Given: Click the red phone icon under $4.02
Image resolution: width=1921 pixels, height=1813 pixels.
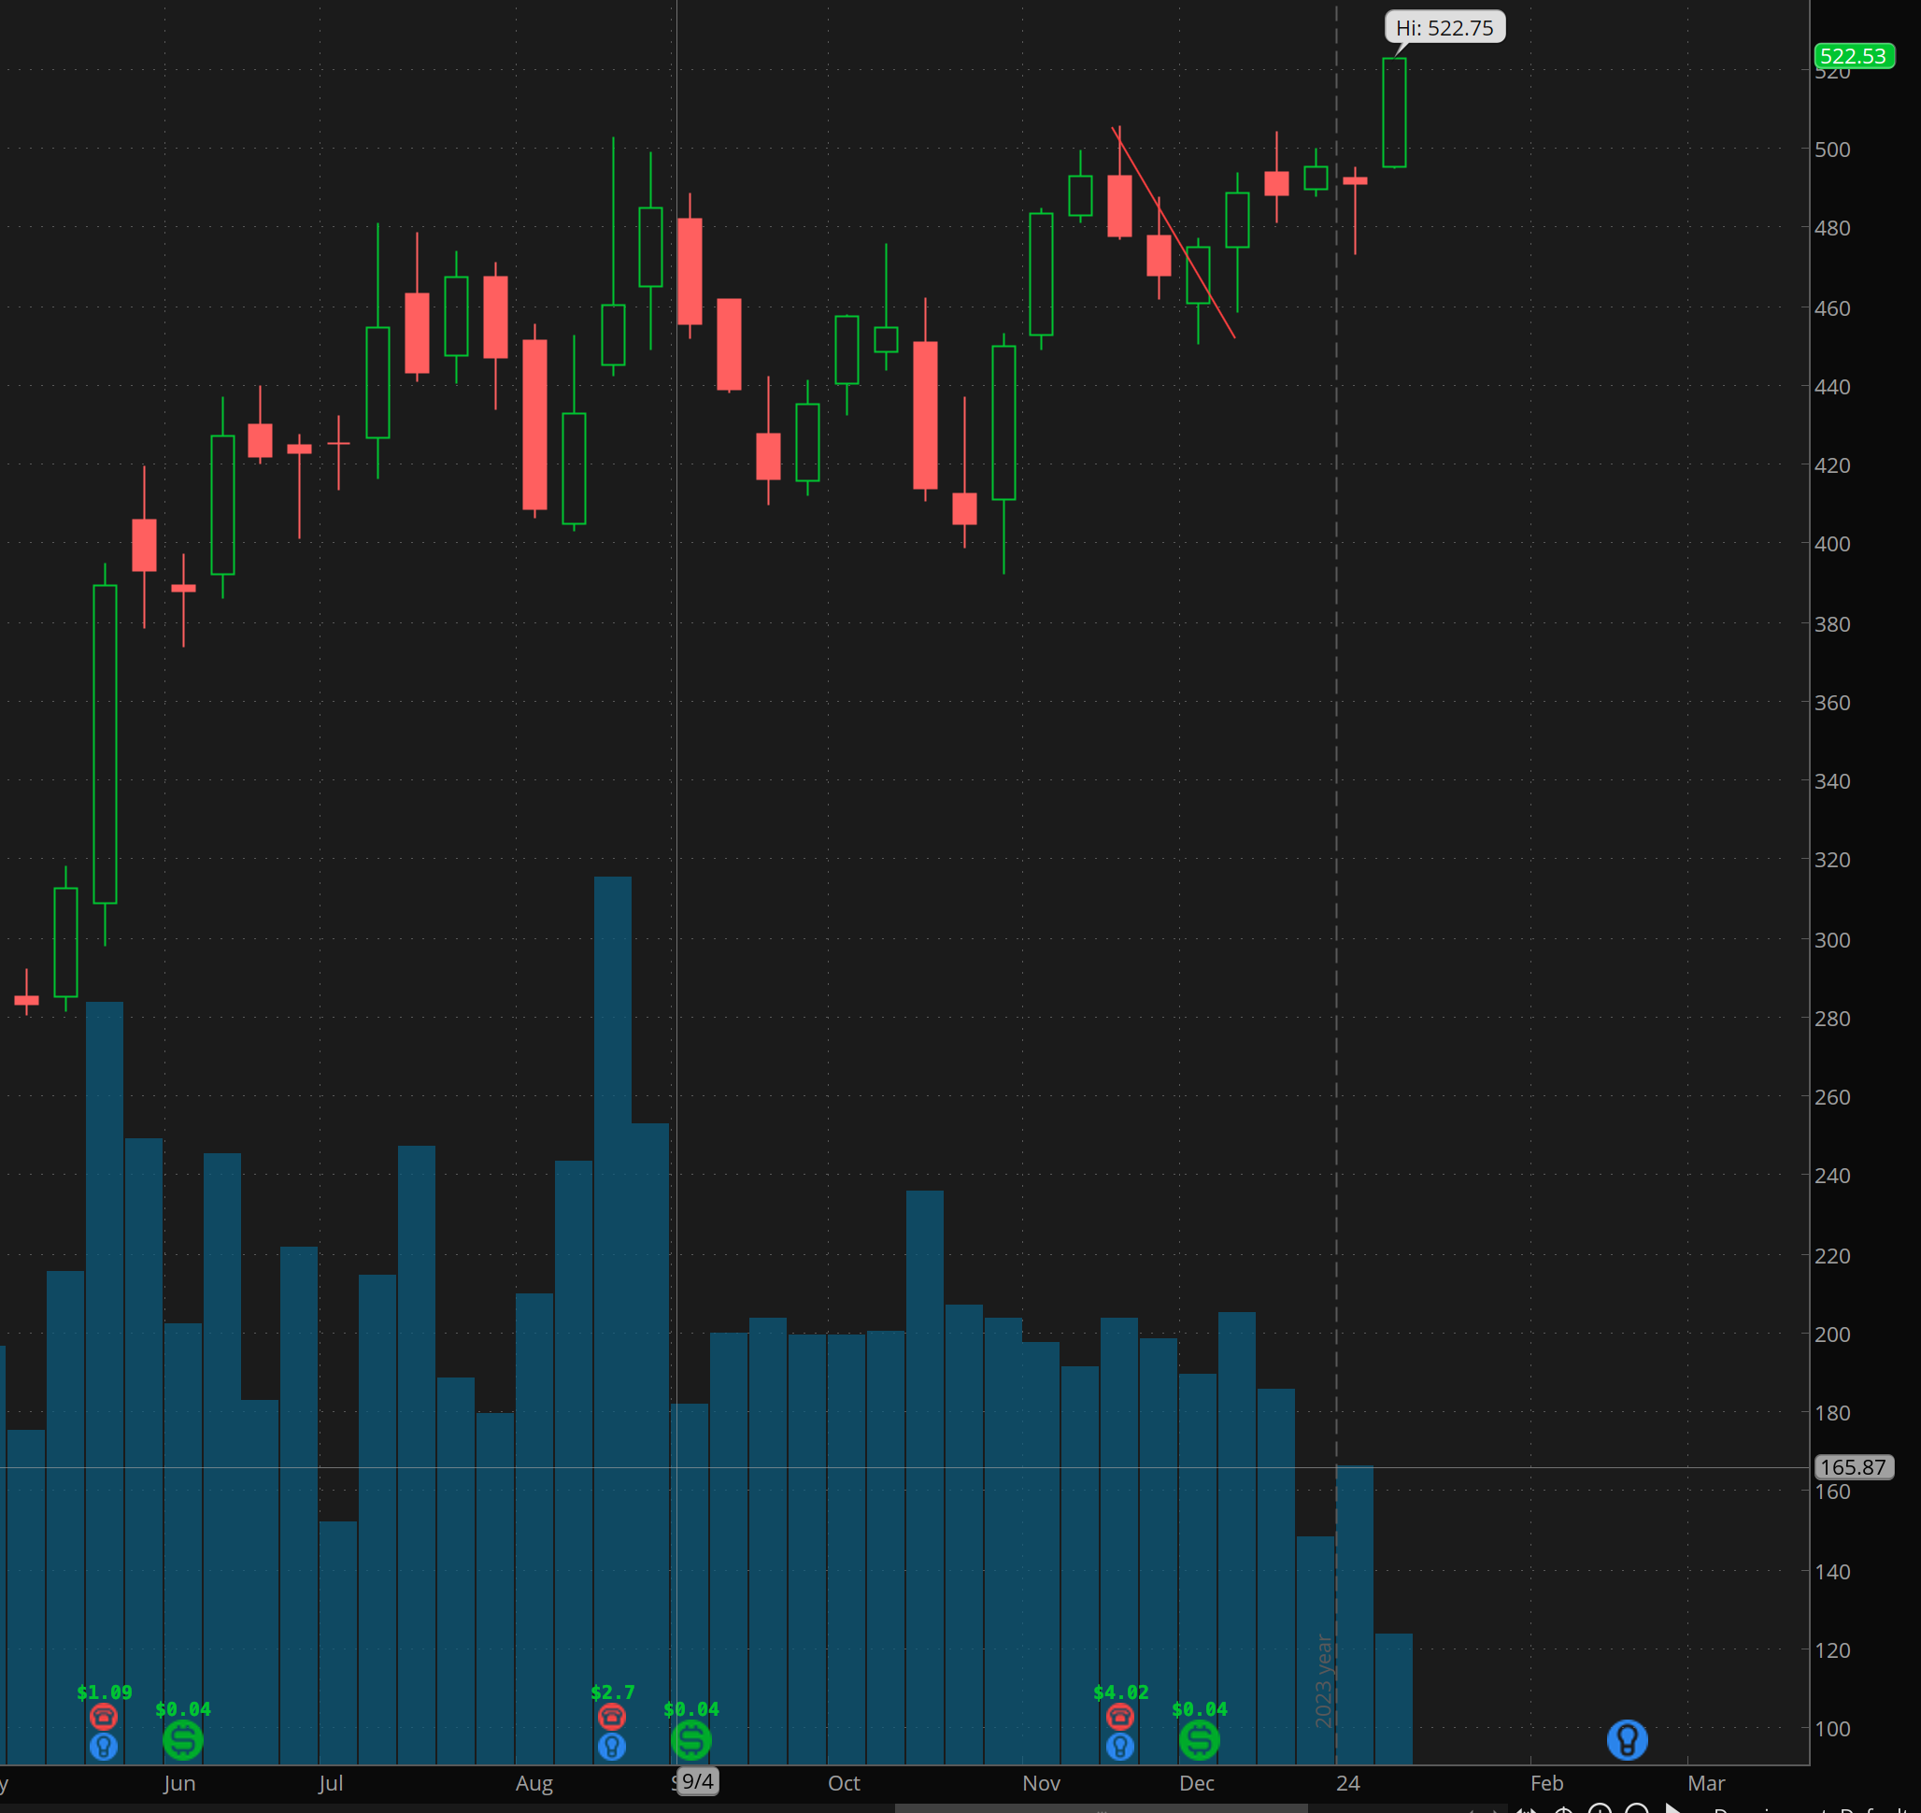Looking at the screenshot, I should (1120, 1717).
